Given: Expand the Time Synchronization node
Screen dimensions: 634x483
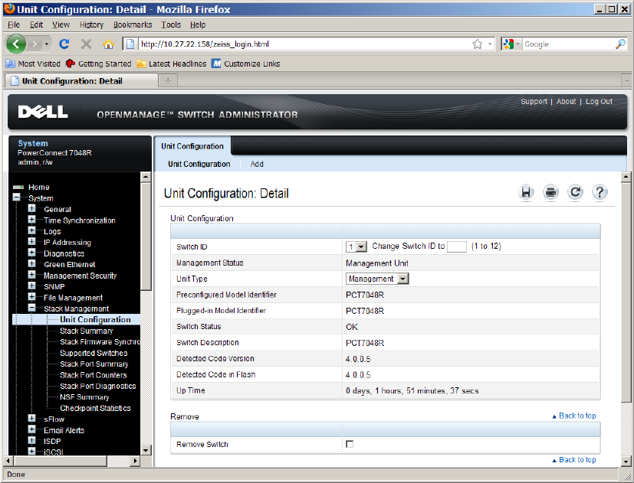Looking at the screenshot, I should [31, 219].
